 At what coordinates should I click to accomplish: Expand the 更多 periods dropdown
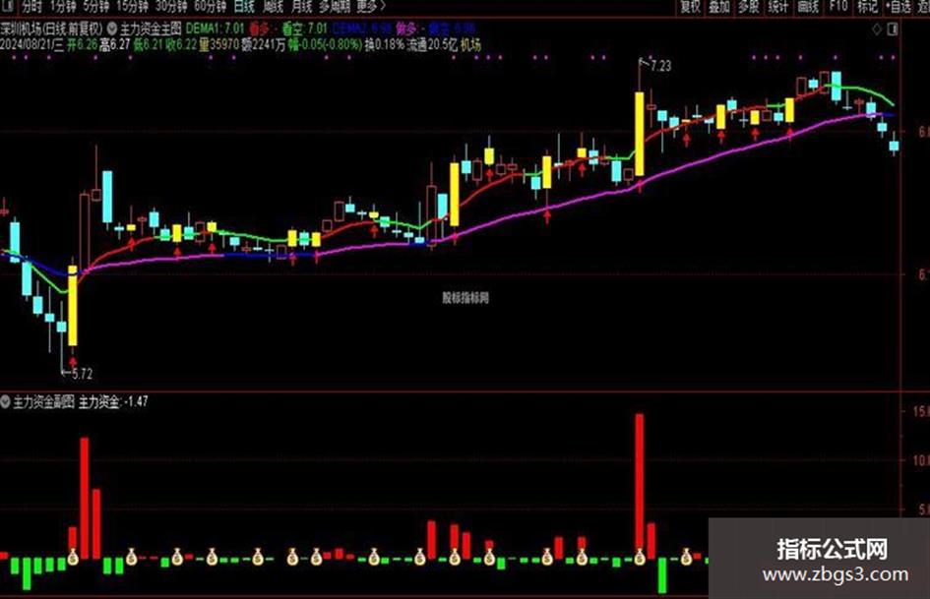click(371, 7)
